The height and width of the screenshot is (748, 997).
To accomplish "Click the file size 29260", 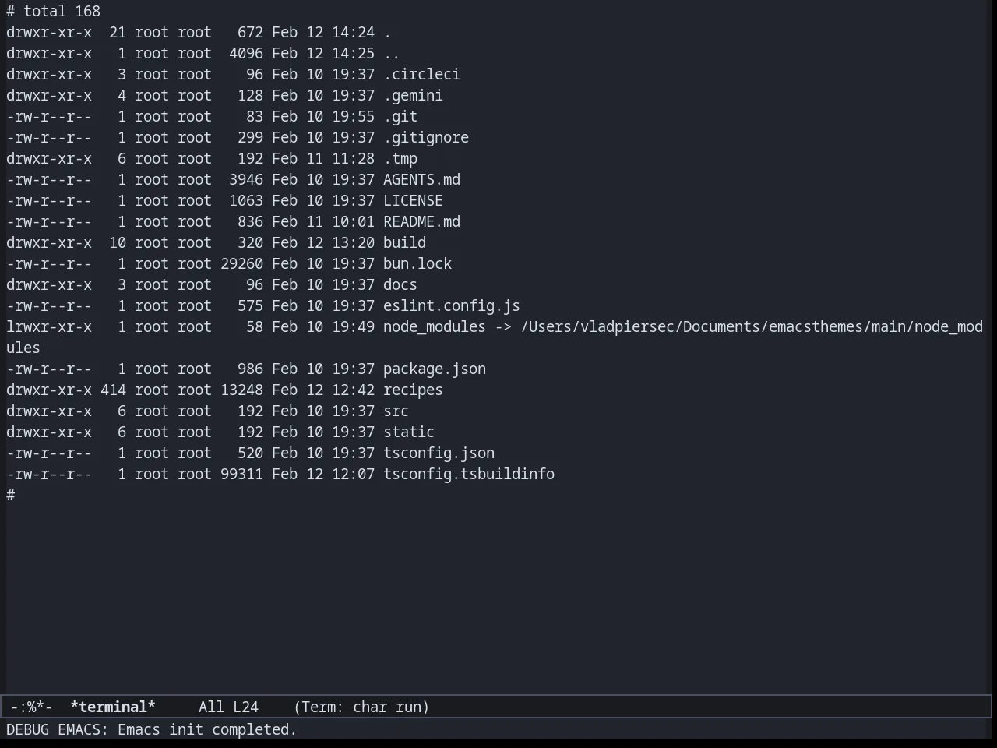I will 241,263.
